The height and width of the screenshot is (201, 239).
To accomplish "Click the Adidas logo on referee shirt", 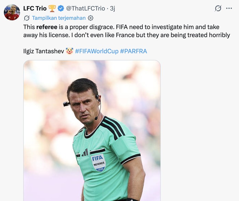I will coord(85,153).
